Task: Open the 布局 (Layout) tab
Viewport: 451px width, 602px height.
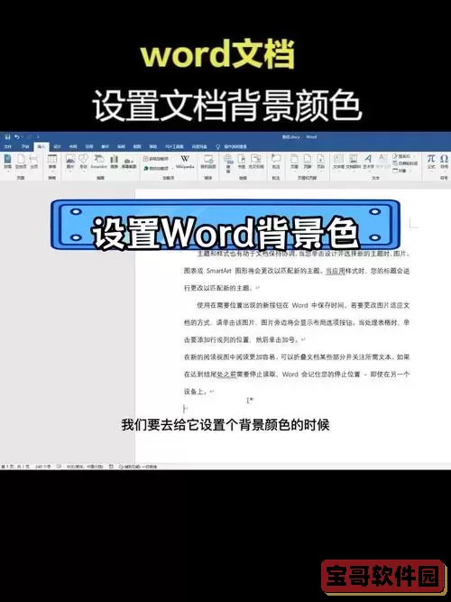Action: (x=73, y=146)
